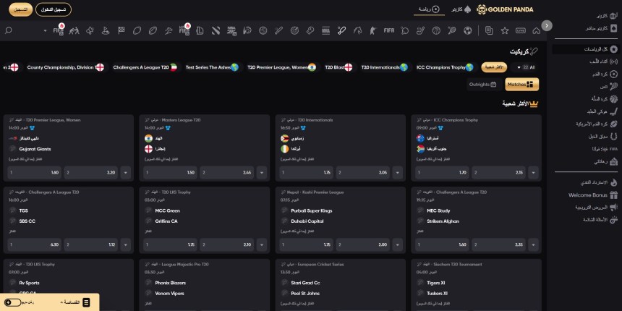Bet on England at odds 2.45
This screenshot has height=311, width=622.
[227, 173]
